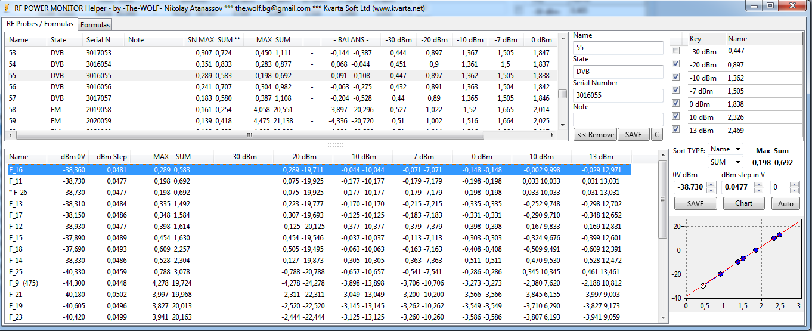Increase the 0V dBm value

point(712,184)
